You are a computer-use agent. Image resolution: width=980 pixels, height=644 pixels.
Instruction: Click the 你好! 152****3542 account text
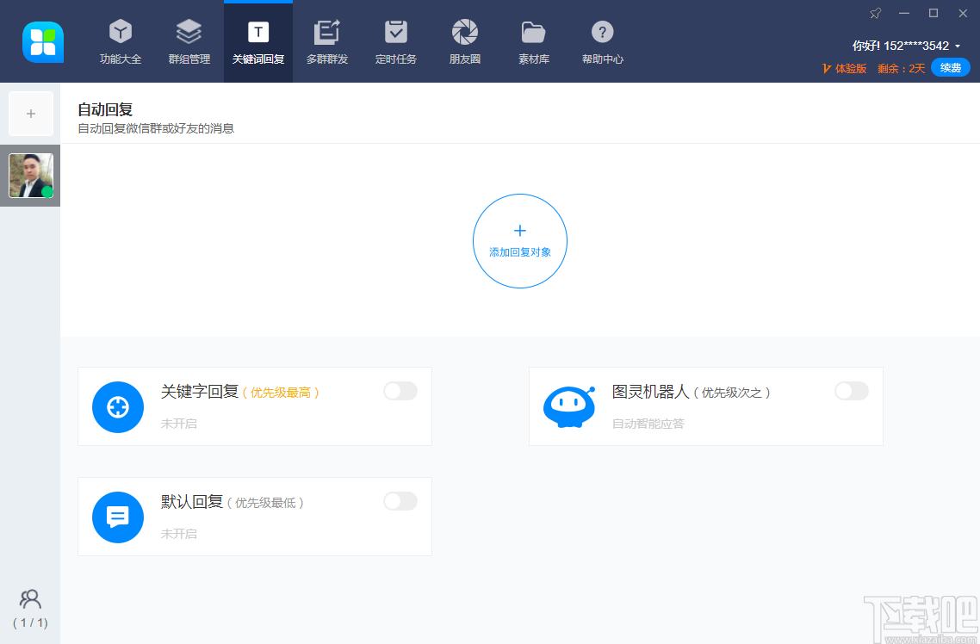click(901, 46)
